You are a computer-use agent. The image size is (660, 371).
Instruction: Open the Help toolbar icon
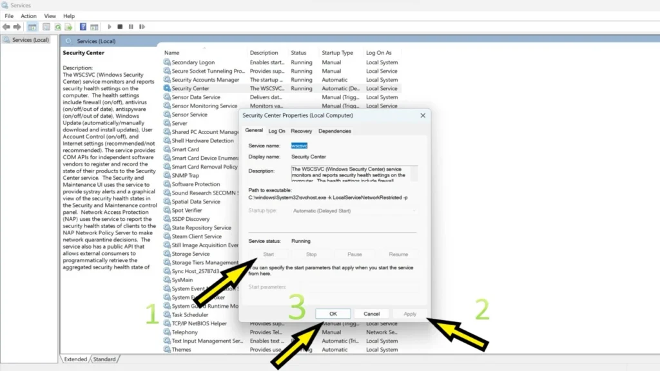point(83,27)
